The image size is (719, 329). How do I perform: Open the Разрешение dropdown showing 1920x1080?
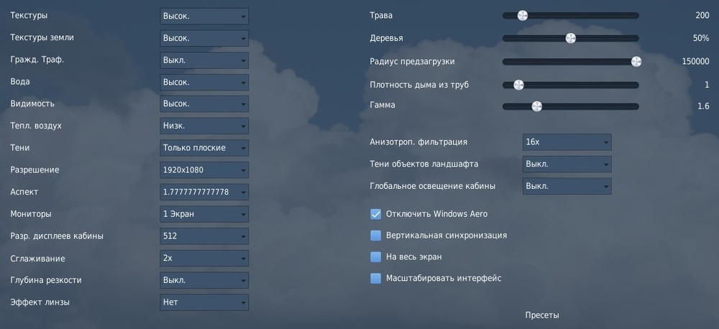coord(204,170)
